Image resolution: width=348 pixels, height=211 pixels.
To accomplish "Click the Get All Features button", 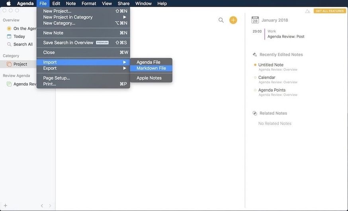I will pos(330,11).
